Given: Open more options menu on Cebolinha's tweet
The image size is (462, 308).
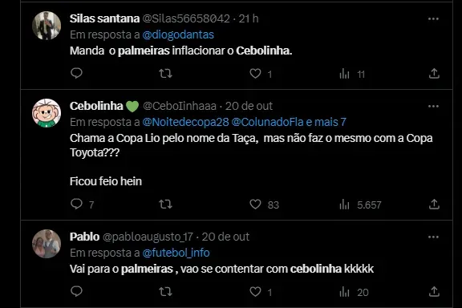Looking at the screenshot, I should [433, 106].
